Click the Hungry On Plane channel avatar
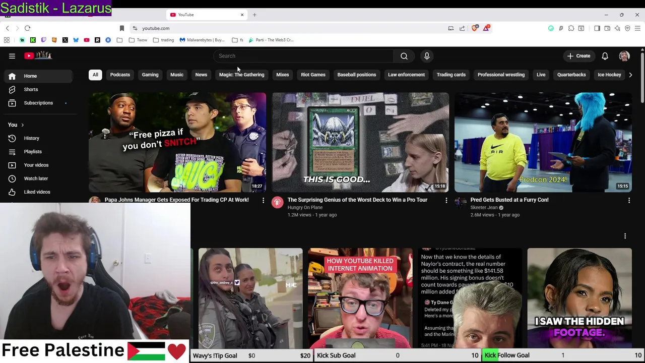The height and width of the screenshot is (363, 645). 277,203
